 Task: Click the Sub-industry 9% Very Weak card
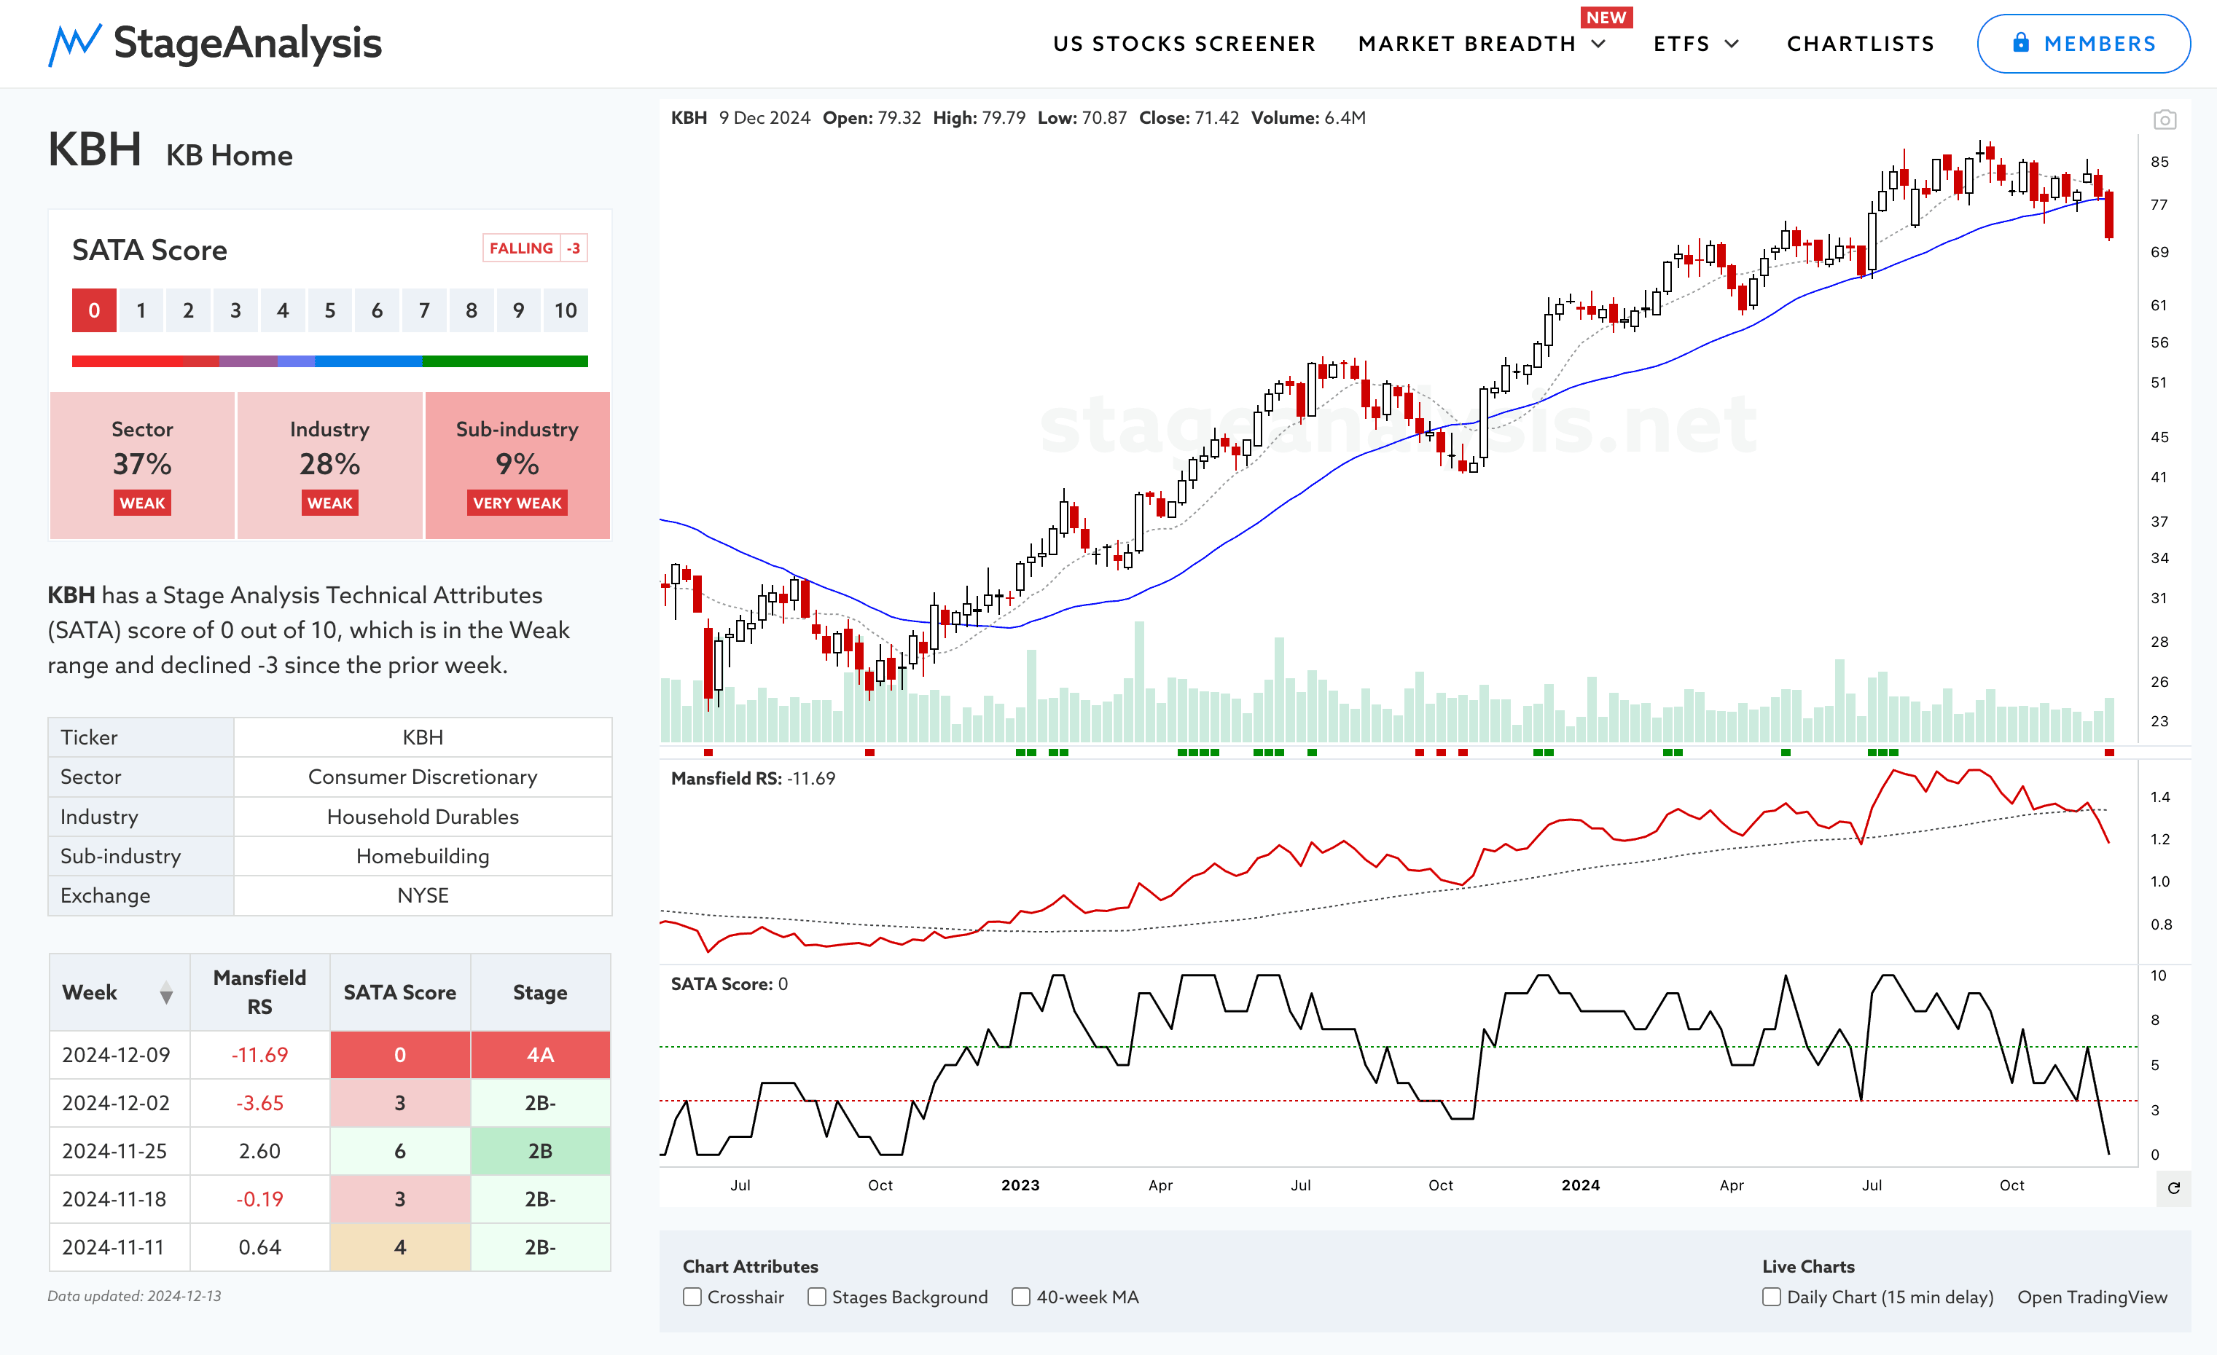[x=517, y=465]
